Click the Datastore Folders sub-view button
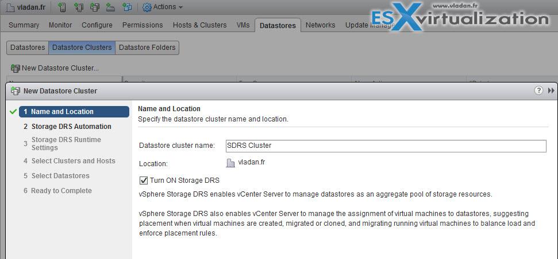This screenshot has height=259, width=558. click(x=147, y=48)
